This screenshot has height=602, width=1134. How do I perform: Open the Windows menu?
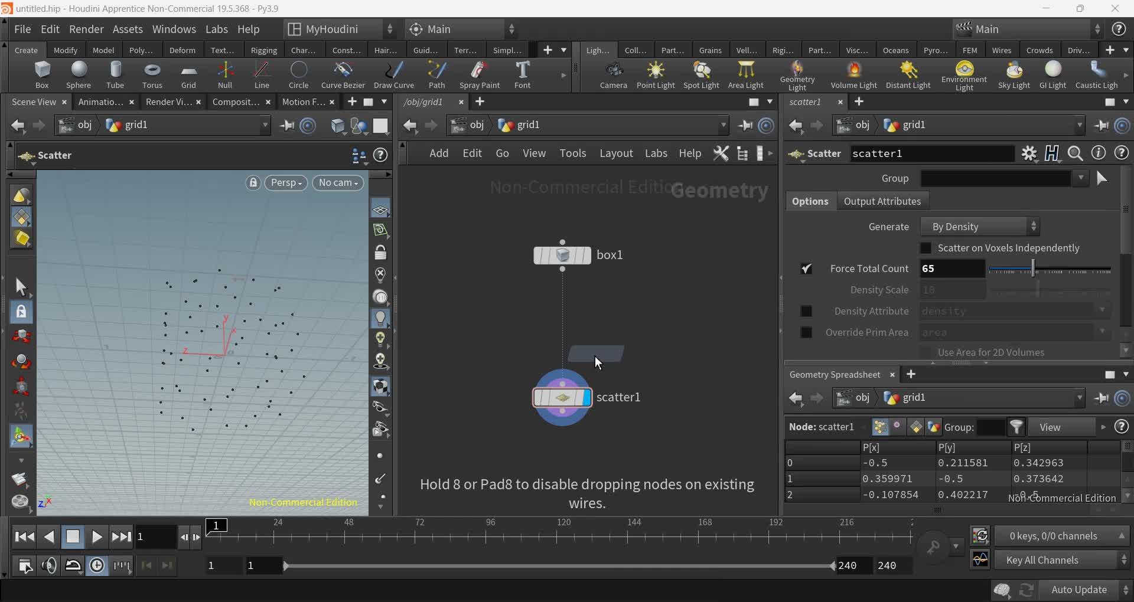coord(173,29)
